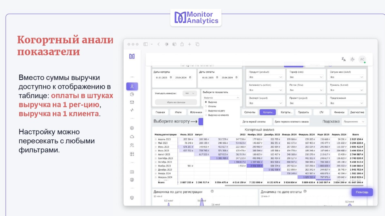The width and height of the screenshot is (385, 216).
Task: Click the Помощь help button
Action: [362, 192]
